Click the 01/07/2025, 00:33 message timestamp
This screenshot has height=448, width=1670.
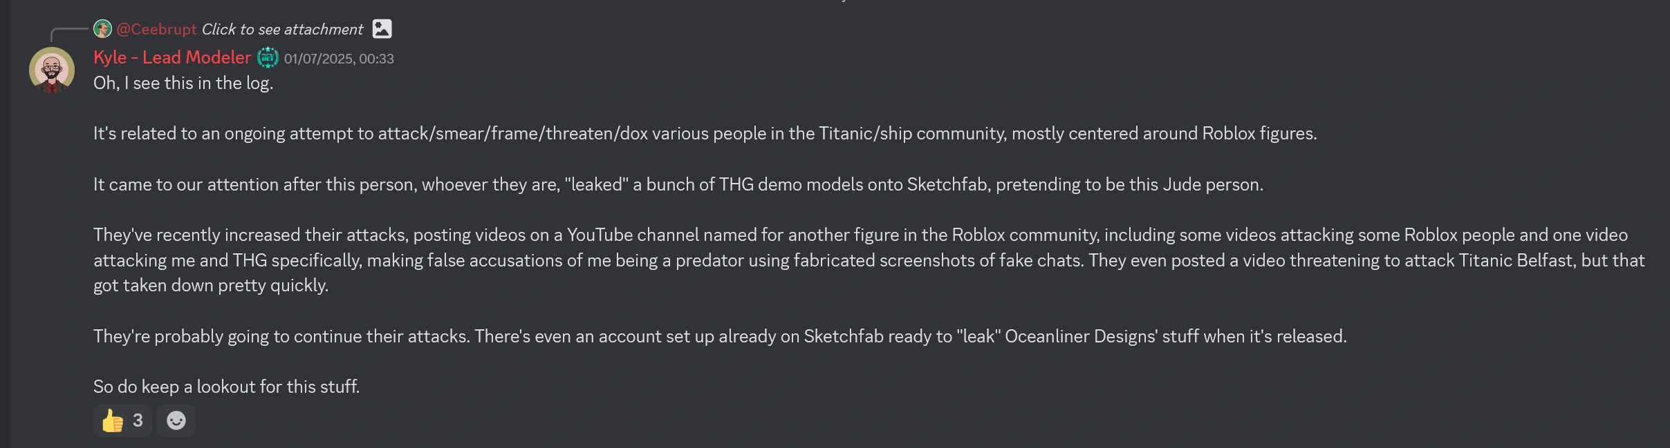339,59
